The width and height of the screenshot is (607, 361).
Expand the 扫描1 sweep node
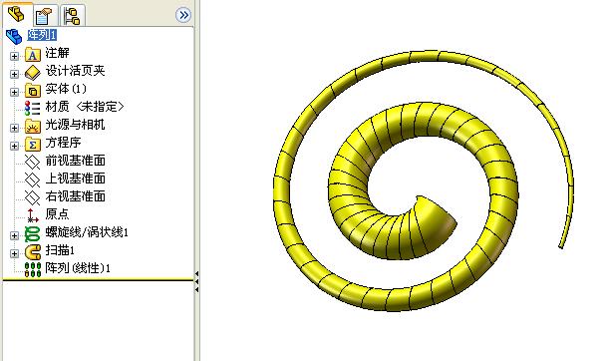coord(14,253)
